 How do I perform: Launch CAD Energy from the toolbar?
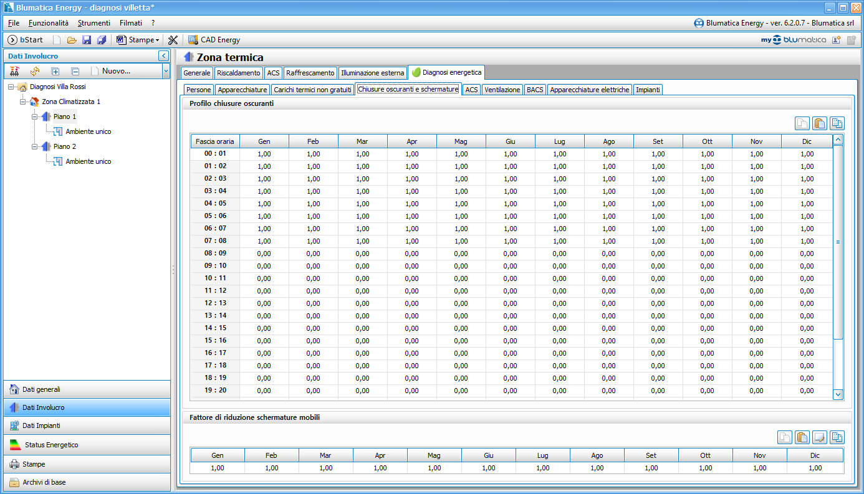214,40
